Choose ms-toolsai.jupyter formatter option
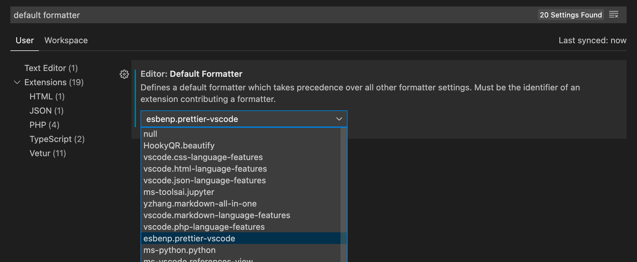This screenshot has width=637, height=262. click(241, 192)
